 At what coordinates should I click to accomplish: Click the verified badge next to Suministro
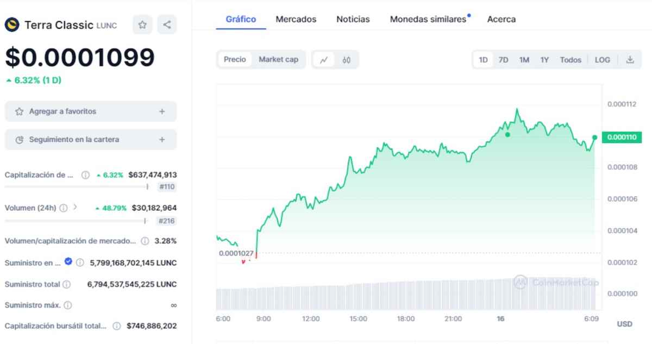[68, 261]
